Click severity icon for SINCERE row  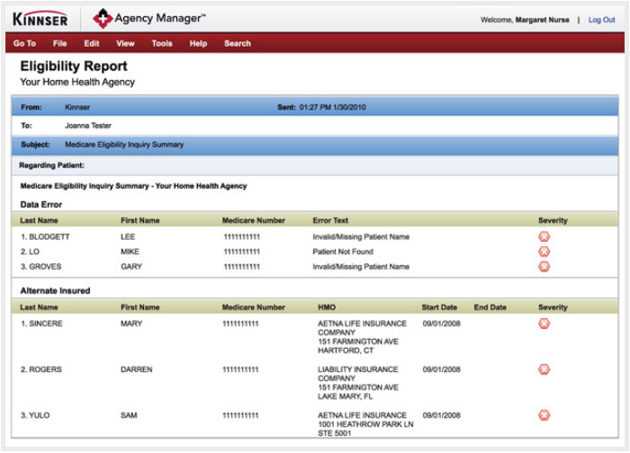click(544, 324)
